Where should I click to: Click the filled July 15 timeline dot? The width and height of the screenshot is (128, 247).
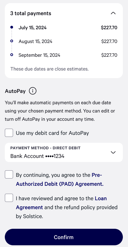pyautogui.click(x=12, y=27)
